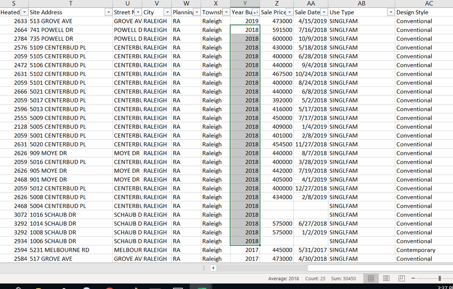
Task: Switch to Normal view in status bar
Action: click(x=371, y=278)
